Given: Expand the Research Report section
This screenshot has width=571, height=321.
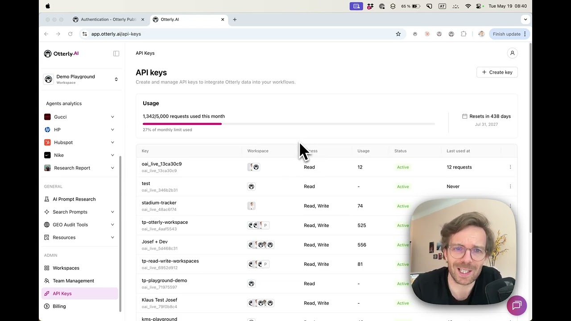Looking at the screenshot, I should coord(112,168).
